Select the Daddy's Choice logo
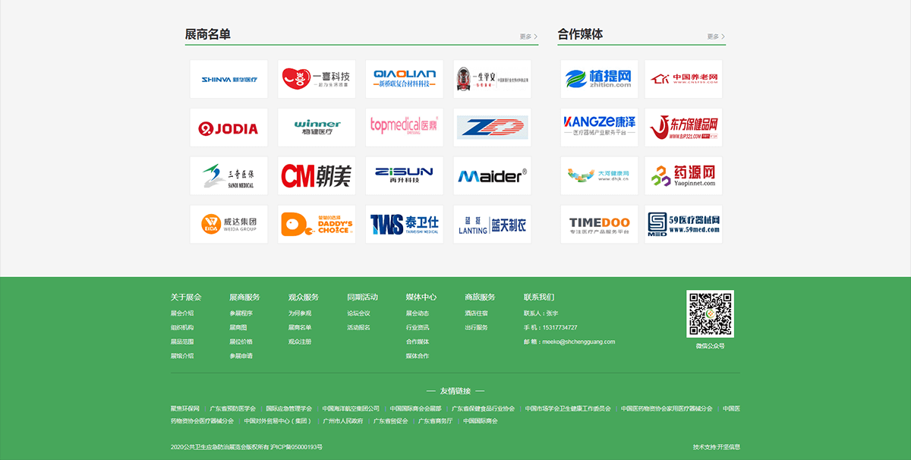911x460 pixels. 317,225
